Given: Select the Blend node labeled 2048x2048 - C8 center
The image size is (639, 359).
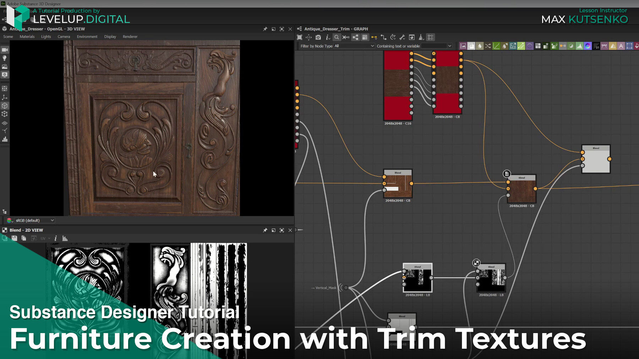Looking at the screenshot, I should (x=398, y=184).
